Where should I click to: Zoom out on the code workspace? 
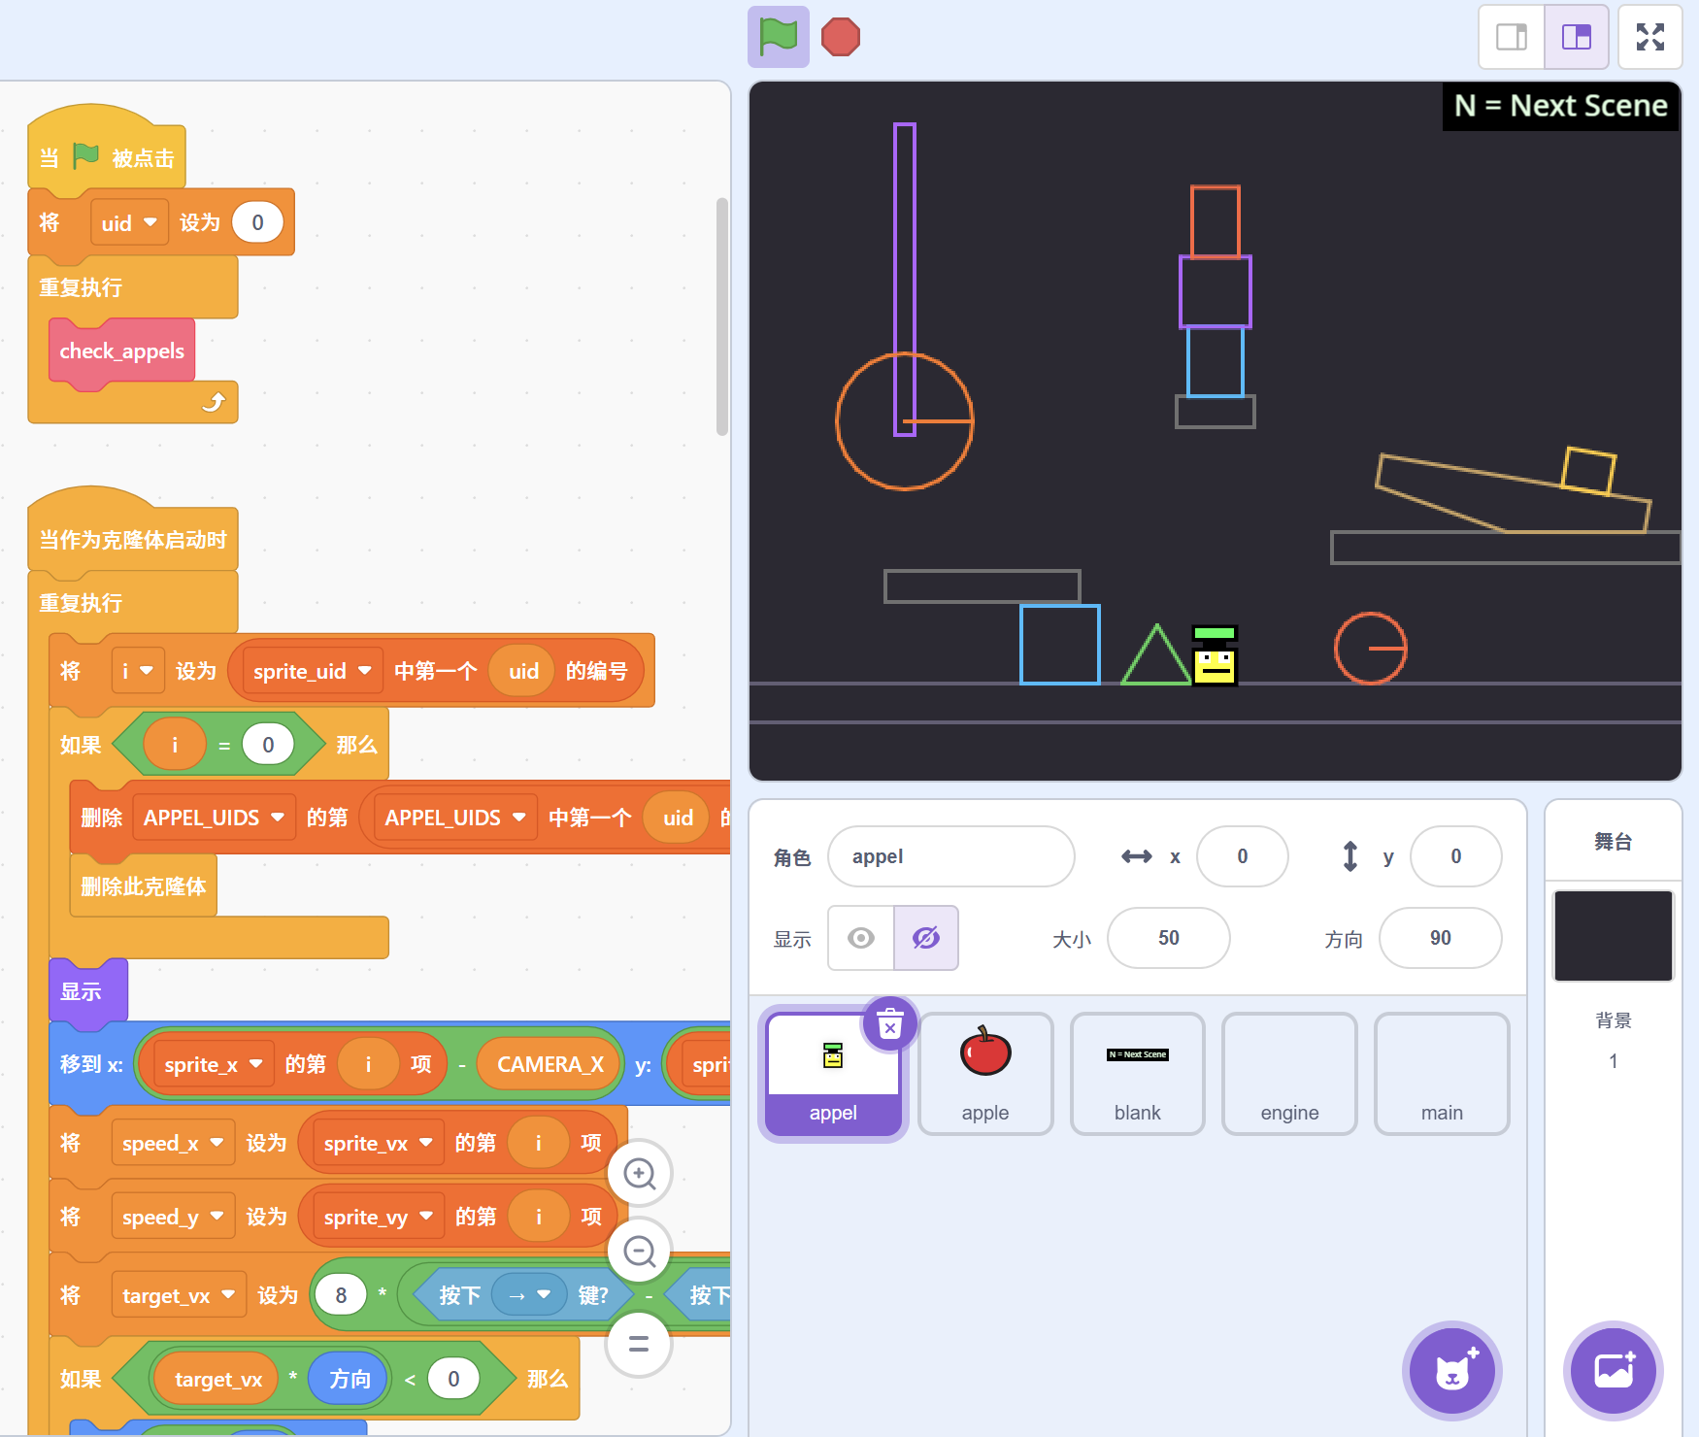pyautogui.click(x=639, y=1252)
